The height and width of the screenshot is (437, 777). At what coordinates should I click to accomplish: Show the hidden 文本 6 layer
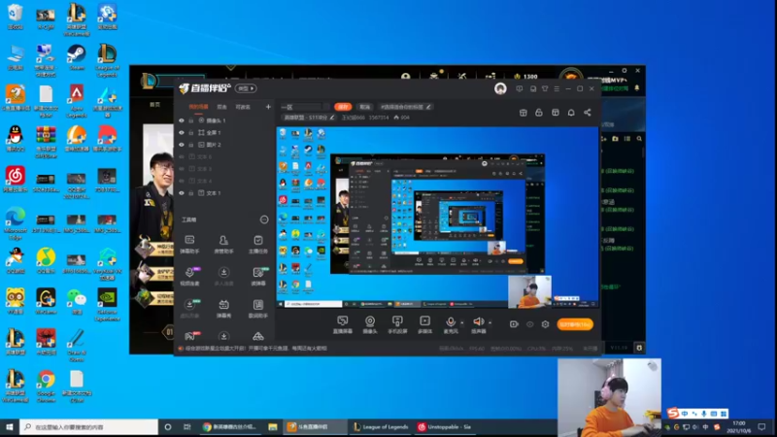182,156
